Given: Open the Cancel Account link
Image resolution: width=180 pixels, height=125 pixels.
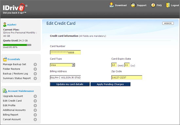Looking at the screenshot, I should [x=12, y=119].
